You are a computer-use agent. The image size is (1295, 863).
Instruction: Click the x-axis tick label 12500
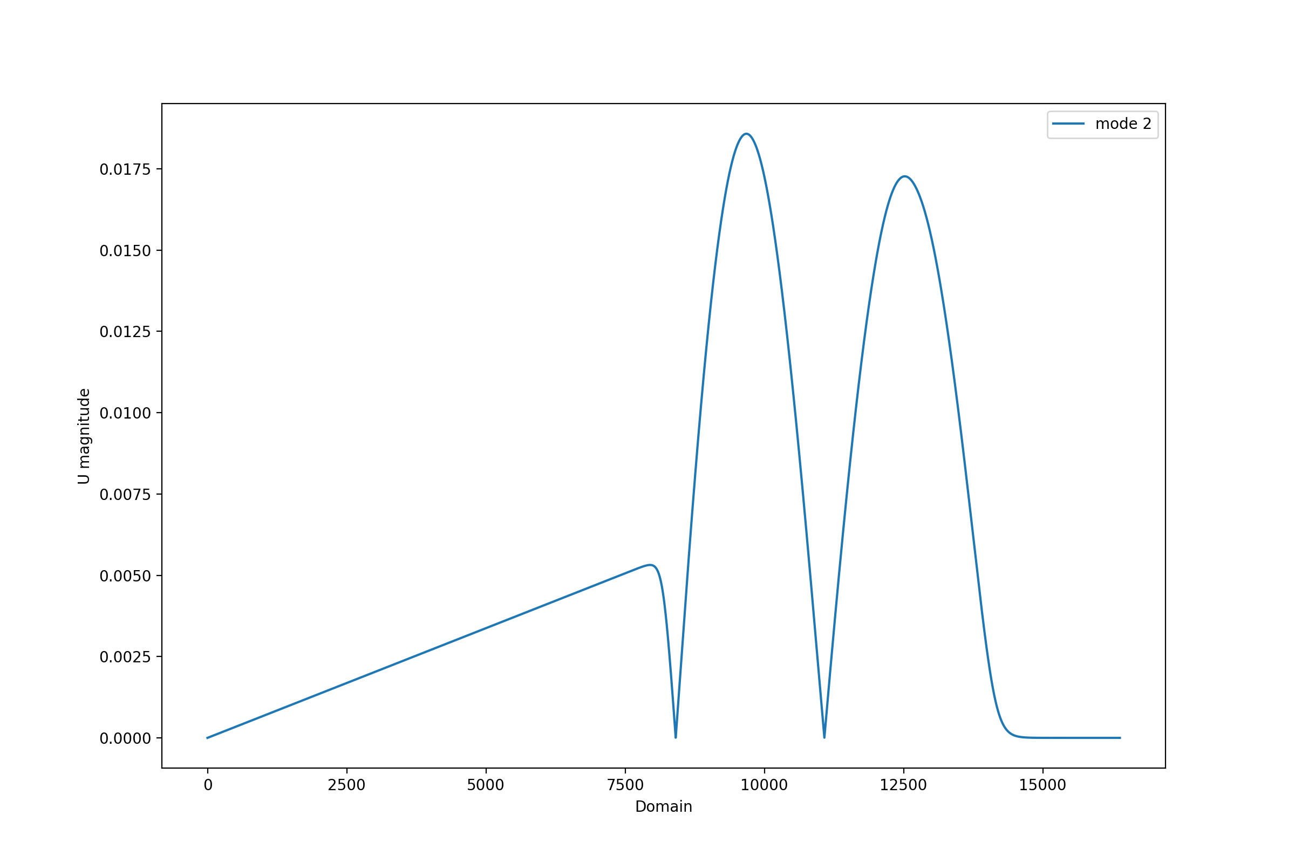(903, 785)
